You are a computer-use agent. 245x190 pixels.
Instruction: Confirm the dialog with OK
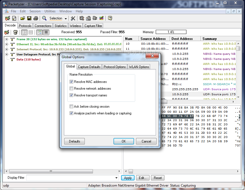coord(124,141)
